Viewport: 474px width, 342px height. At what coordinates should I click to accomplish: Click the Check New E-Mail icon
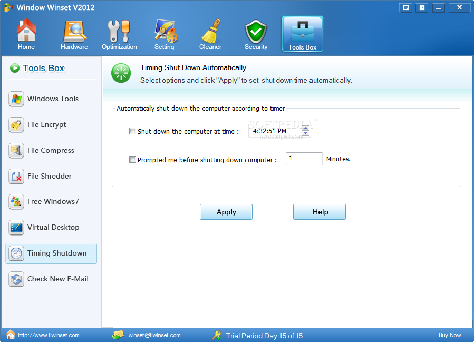(x=16, y=279)
